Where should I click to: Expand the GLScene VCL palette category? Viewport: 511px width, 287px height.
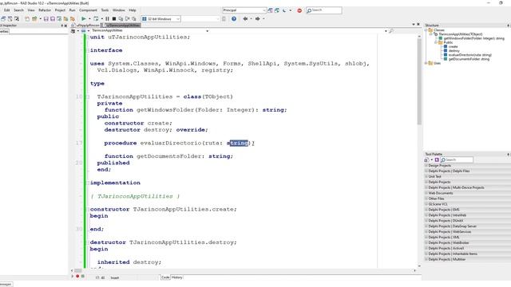click(426, 204)
